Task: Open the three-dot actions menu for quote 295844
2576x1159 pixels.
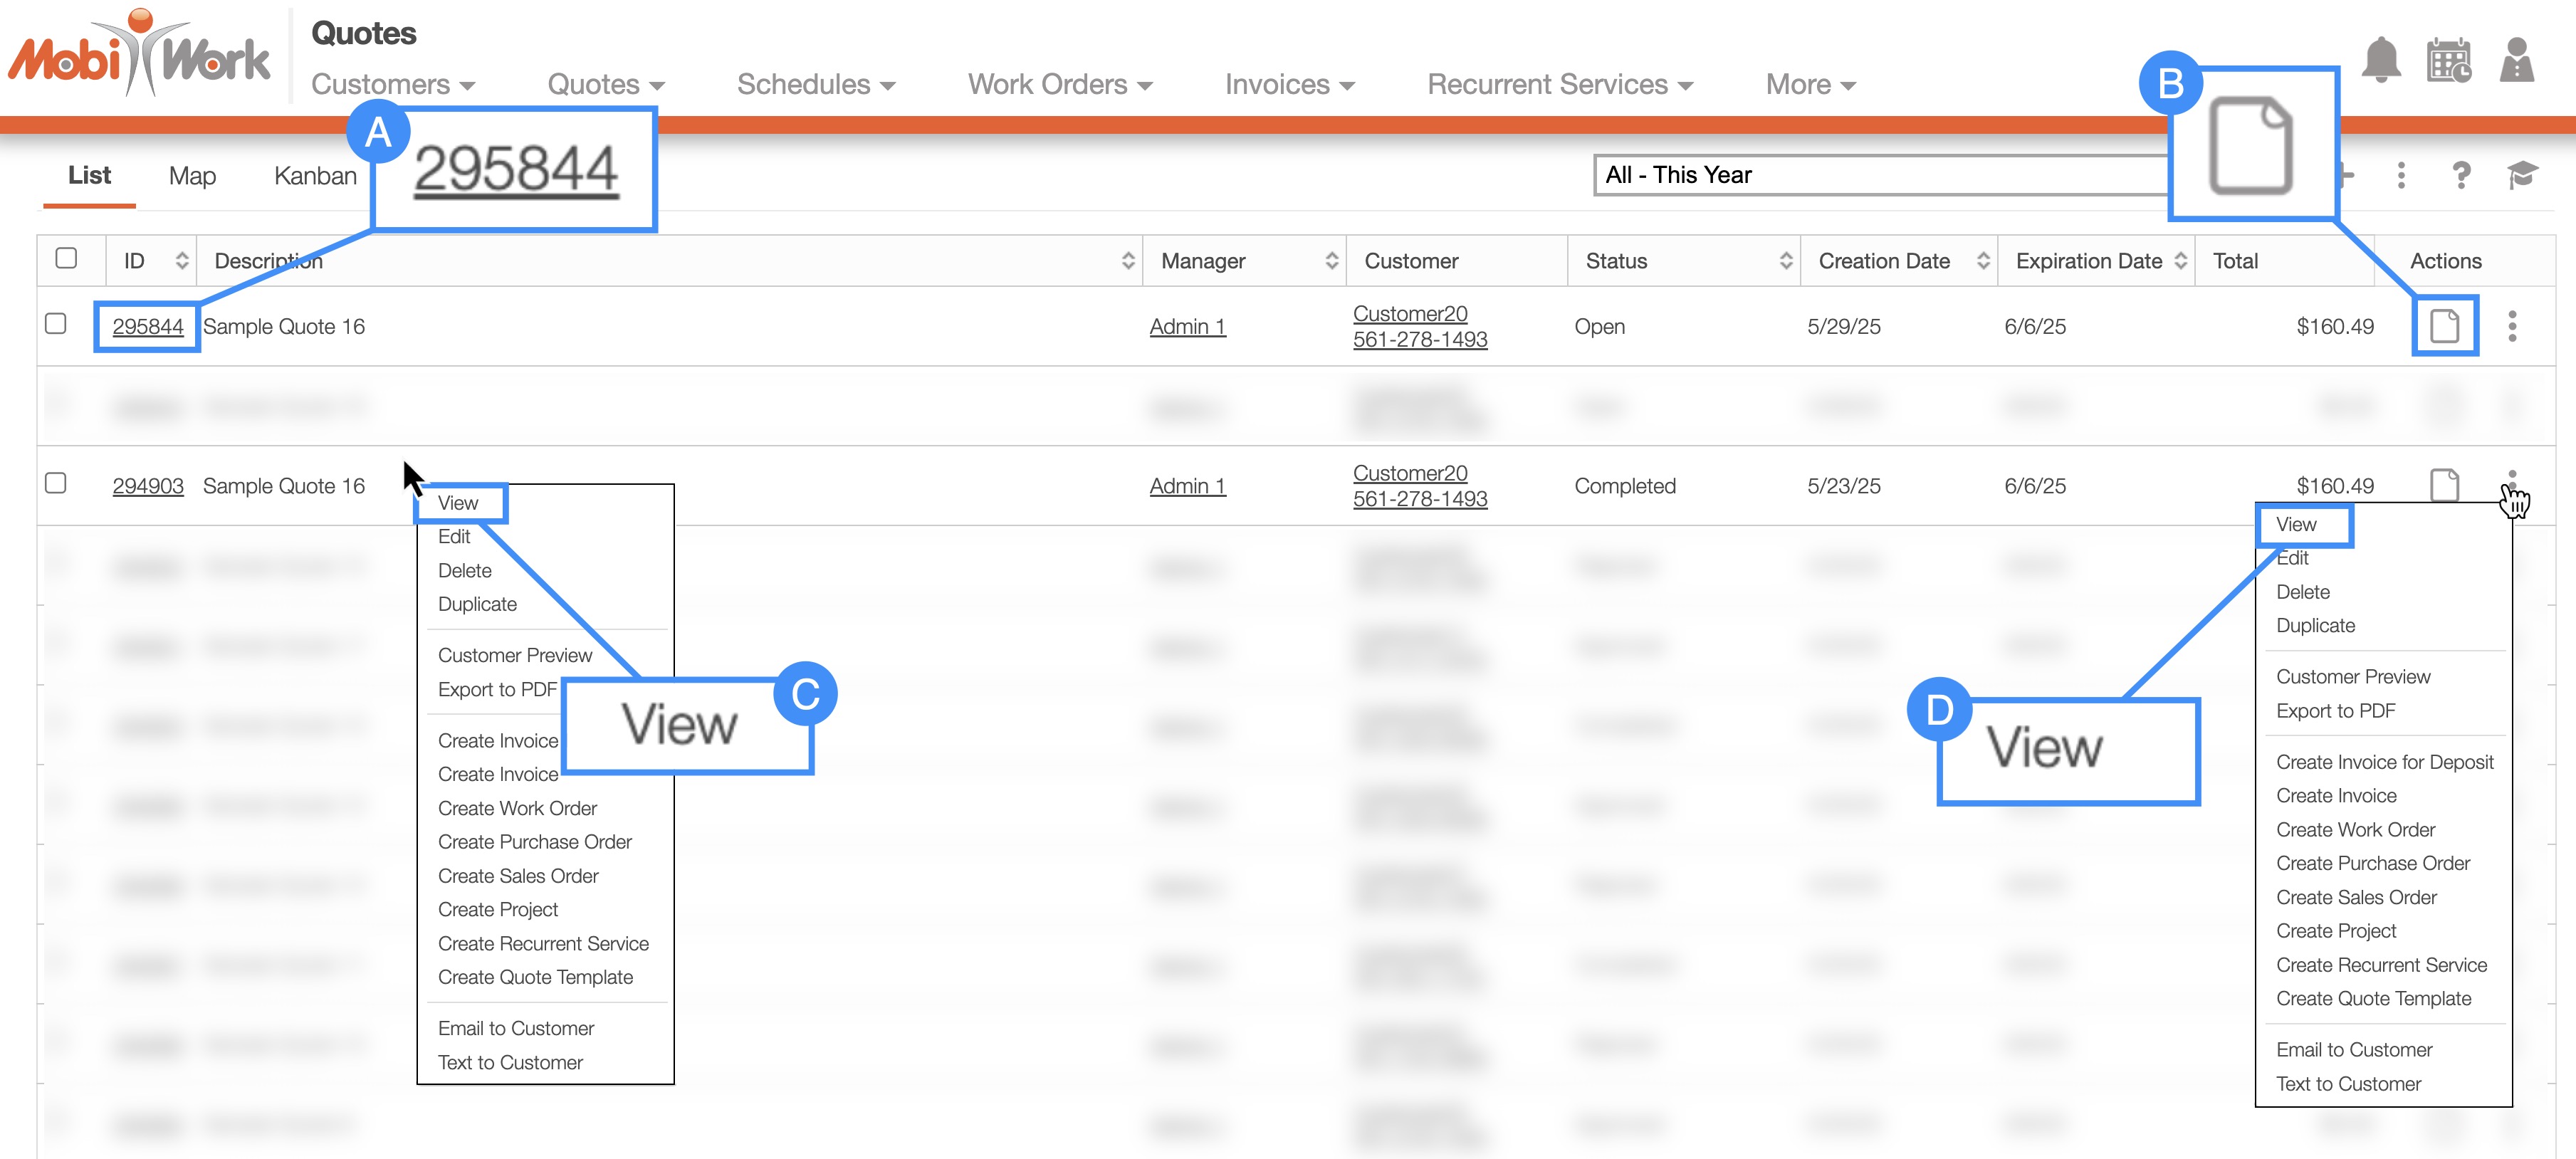Action: pos(2512,326)
